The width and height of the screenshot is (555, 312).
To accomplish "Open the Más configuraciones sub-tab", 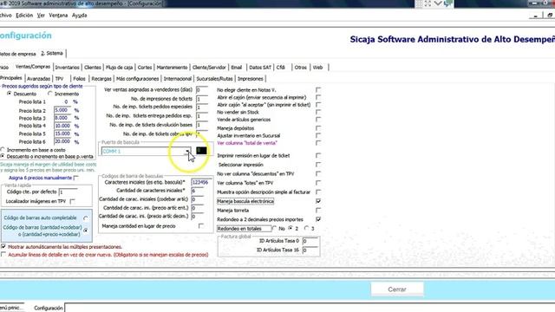I will (x=138, y=79).
